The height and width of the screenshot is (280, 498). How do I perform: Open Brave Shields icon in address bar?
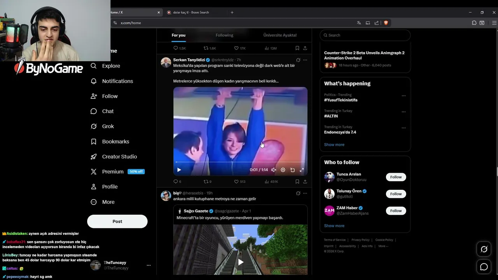coord(386,23)
